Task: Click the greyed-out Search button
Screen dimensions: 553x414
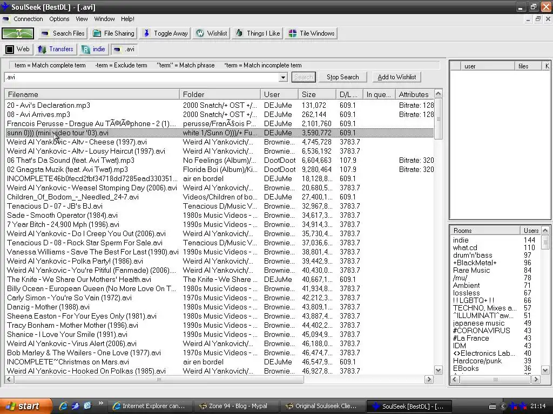Action: (304, 77)
